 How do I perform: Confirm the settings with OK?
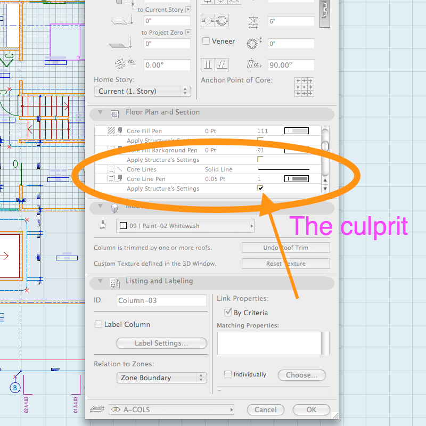coord(312,409)
